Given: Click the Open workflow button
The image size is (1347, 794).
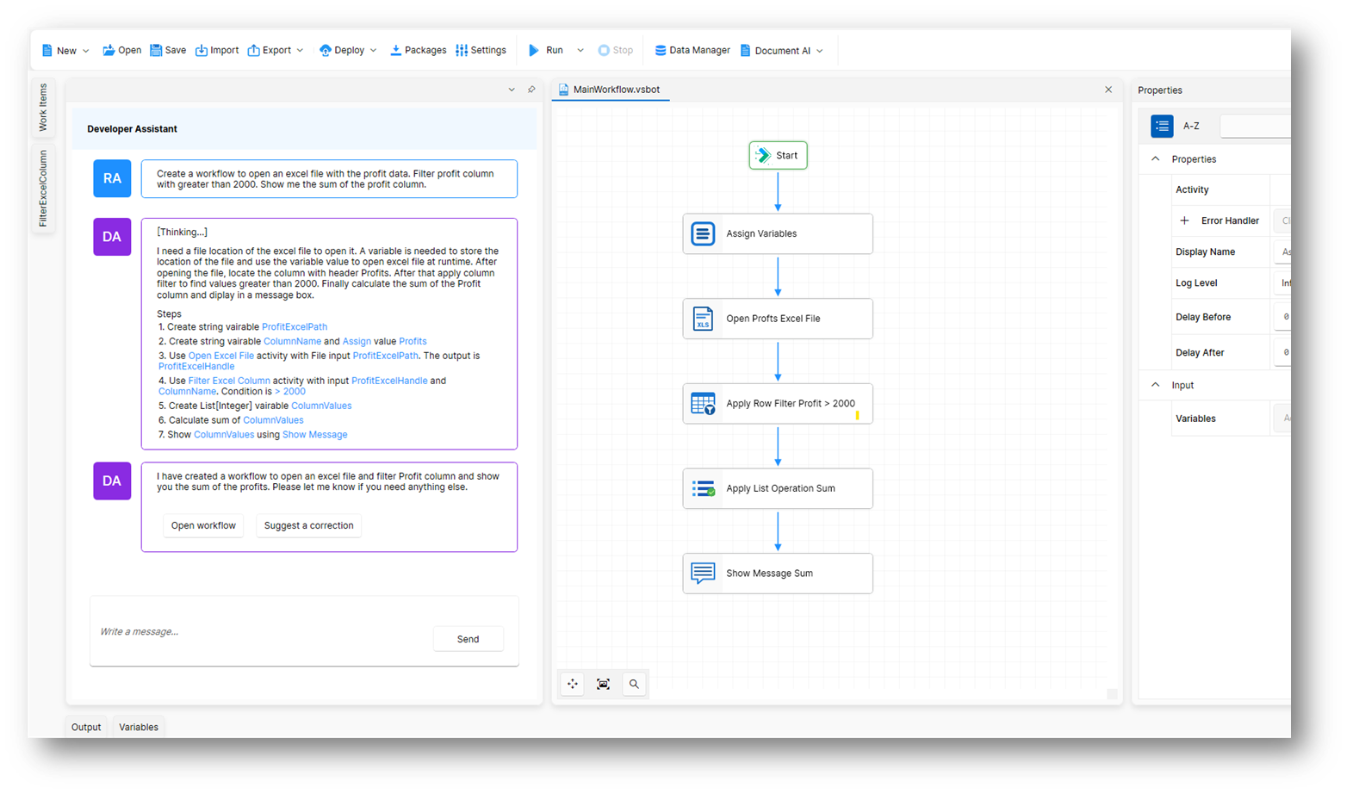Looking at the screenshot, I should (x=203, y=525).
